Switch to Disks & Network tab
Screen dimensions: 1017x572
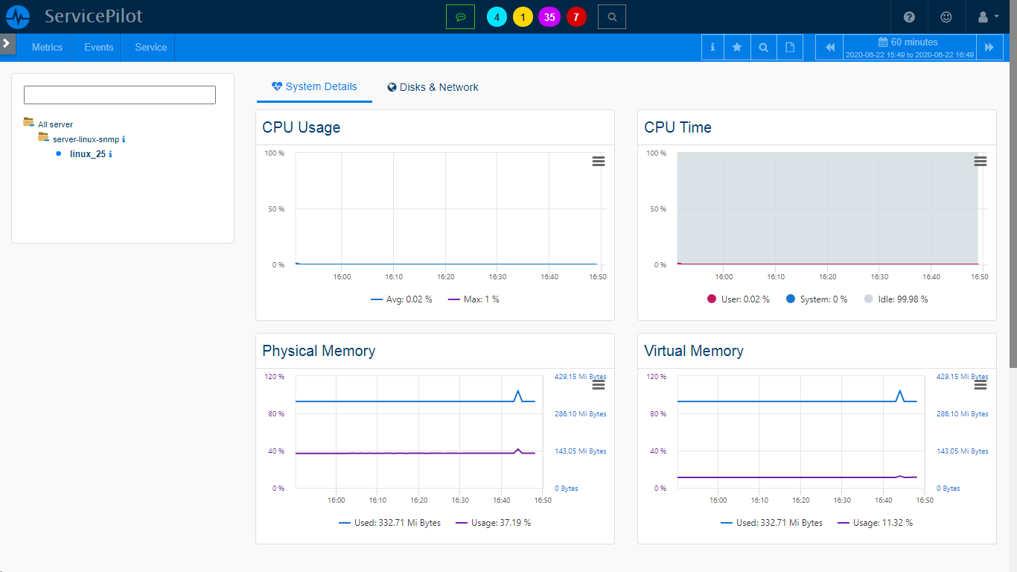pos(433,87)
